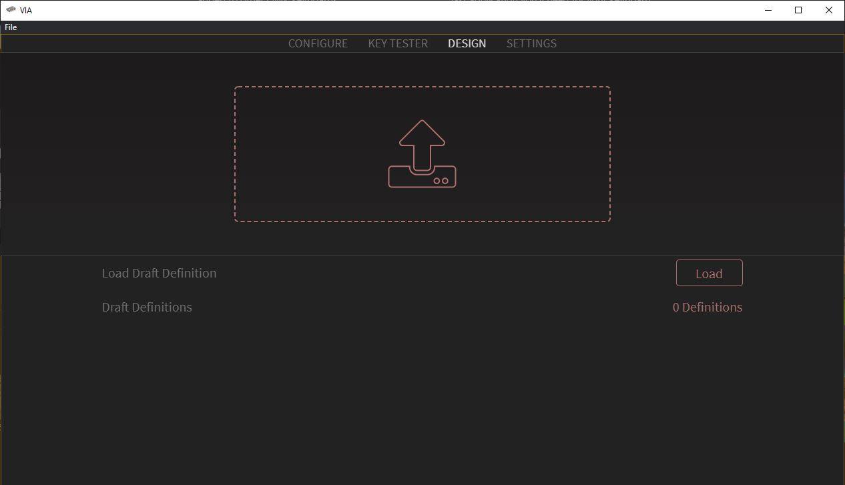
Task: Click the 0 Definitions count
Action: 708,307
